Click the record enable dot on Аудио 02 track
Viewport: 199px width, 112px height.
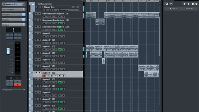coord(44,96)
